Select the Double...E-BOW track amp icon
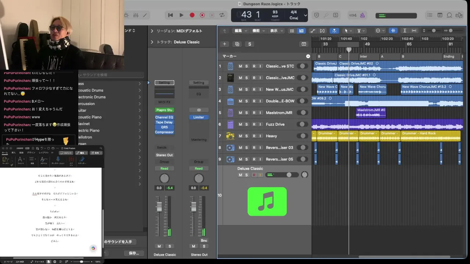 click(x=230, y=101)
